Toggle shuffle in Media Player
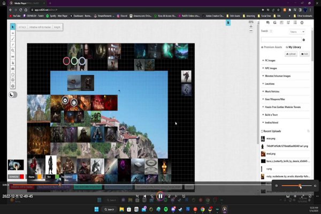This screenshot has width=321, height=214. 137,196
